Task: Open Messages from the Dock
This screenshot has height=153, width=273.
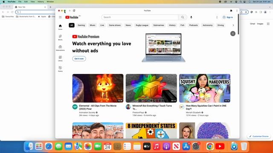Action: [x=58, y=146]
